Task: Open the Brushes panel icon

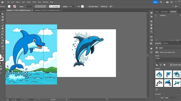Action: [x=151, y=25]
